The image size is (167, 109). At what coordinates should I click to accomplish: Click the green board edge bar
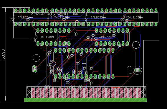85,100
